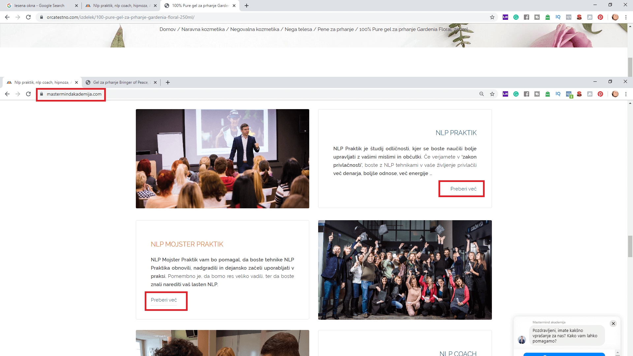Open the Lighthouse LH extension in lower browser
This screenshot has height=356, width=633.
505,94
